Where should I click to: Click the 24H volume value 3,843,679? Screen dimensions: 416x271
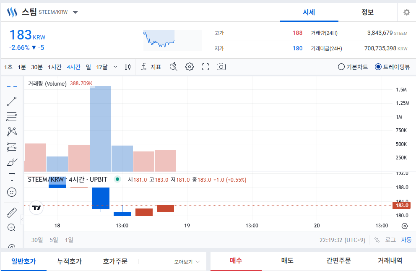(x=380, y=33)
